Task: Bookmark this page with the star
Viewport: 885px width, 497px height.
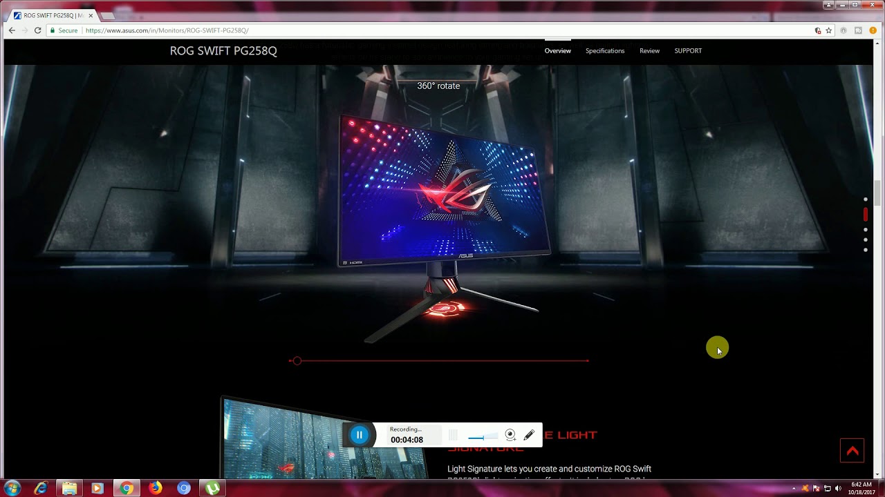Action: coord(828,30)
